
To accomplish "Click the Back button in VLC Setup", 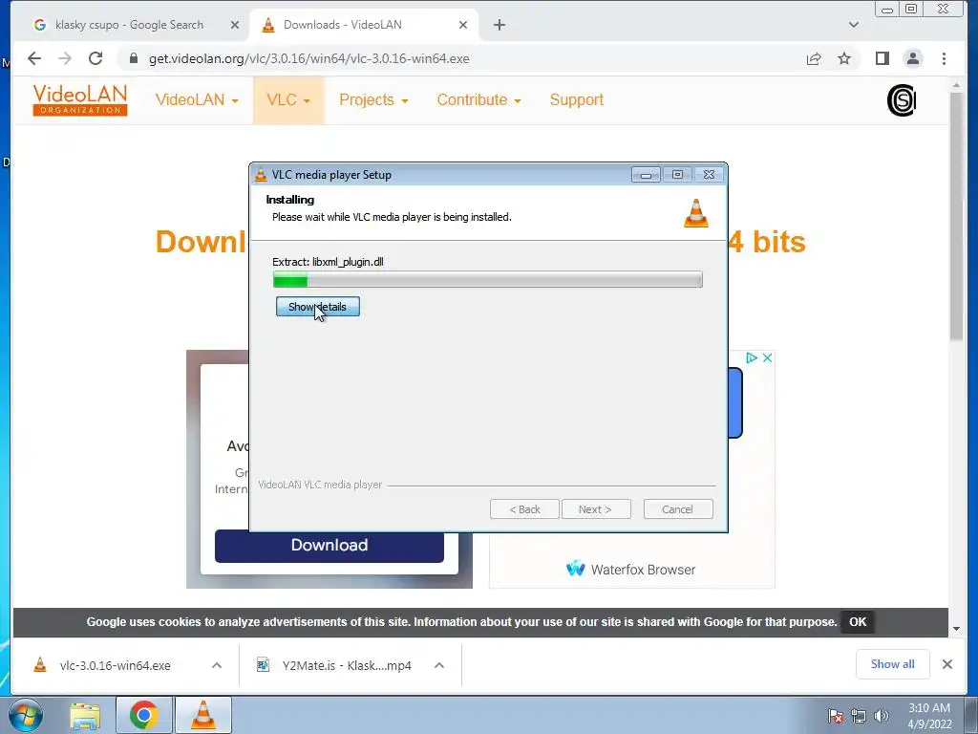I will (524, 509).
